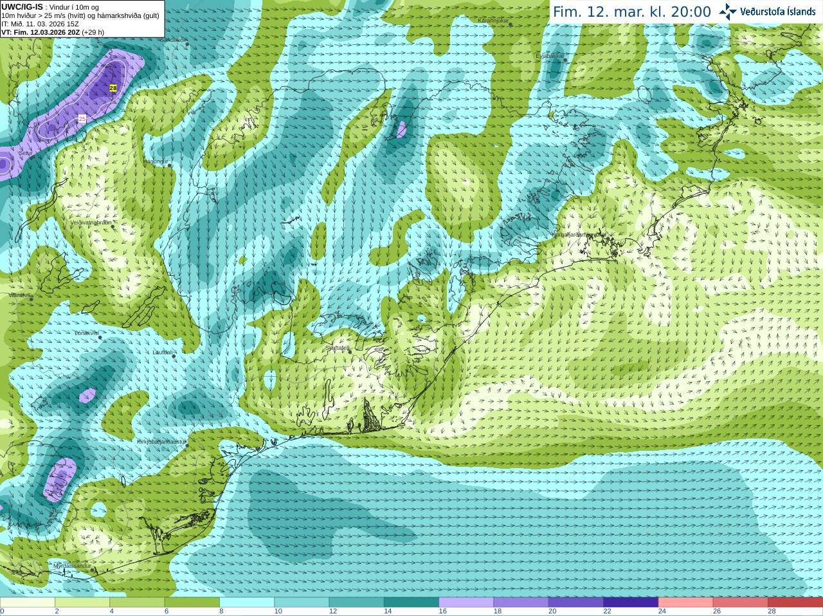Click the Veiðivatnahraun station label

coord(91,222)
